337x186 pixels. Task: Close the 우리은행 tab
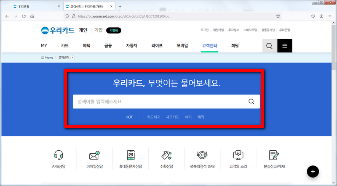pos(59,6)
